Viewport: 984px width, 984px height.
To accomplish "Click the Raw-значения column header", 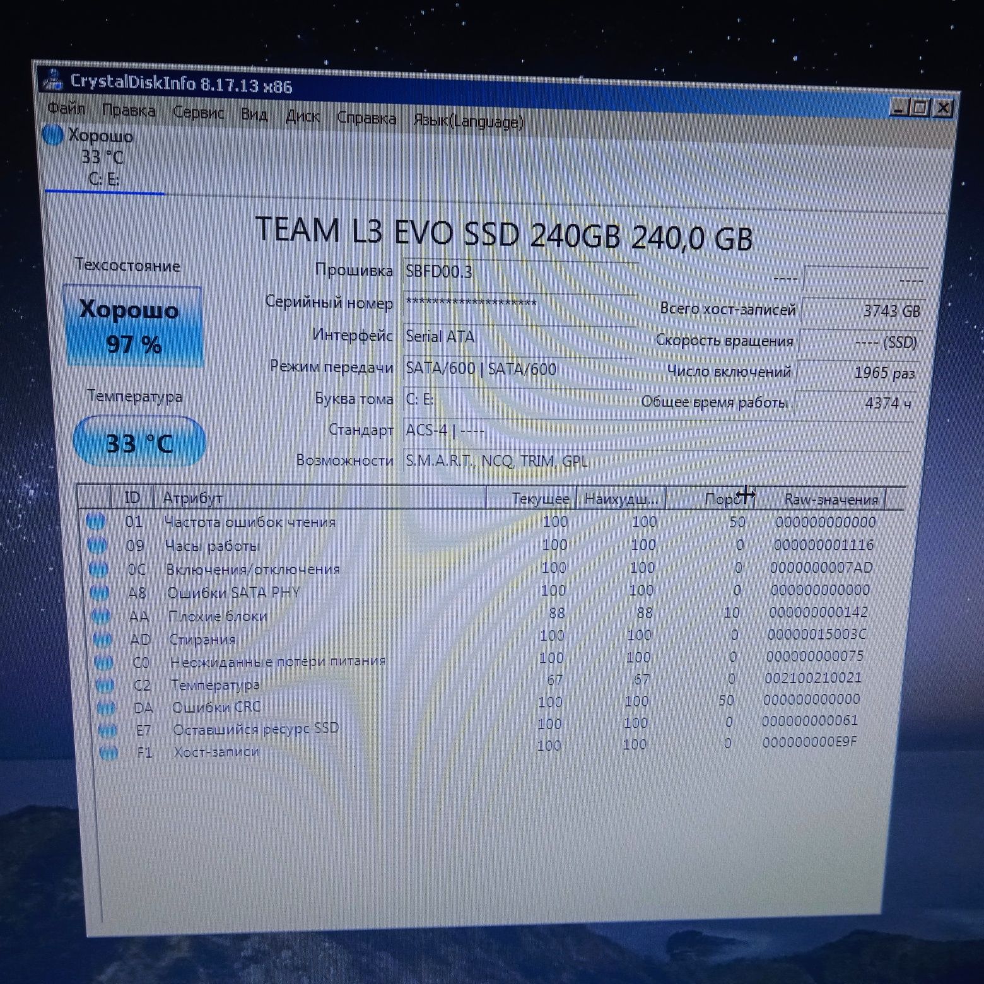I will coord(830,499).
